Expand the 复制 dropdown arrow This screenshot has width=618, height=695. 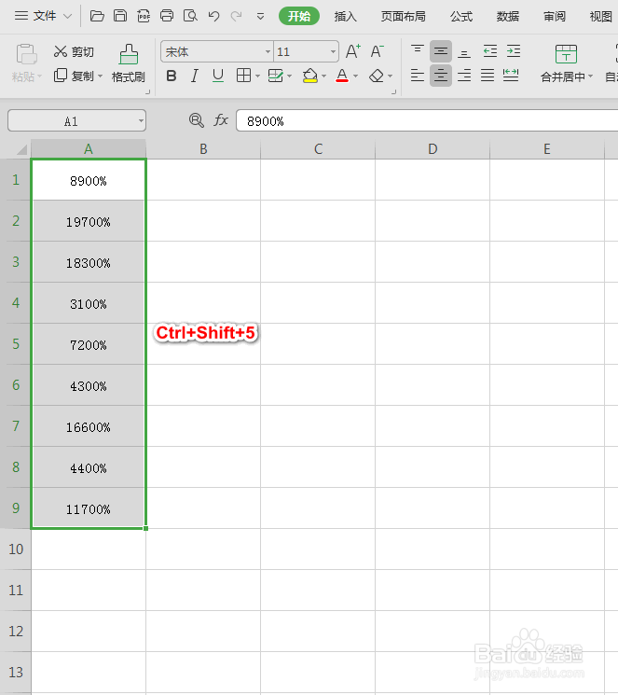[x=100, y=76]
